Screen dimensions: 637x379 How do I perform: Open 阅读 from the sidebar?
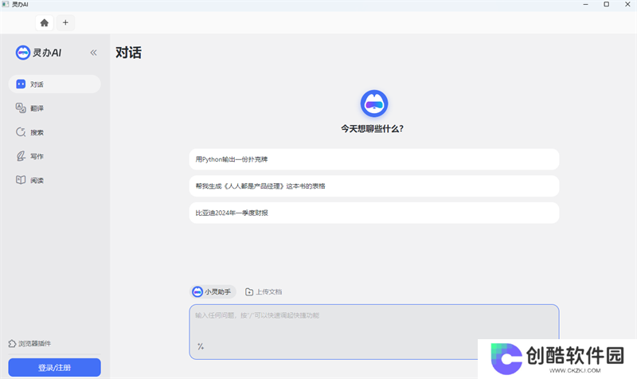[54, 180]
